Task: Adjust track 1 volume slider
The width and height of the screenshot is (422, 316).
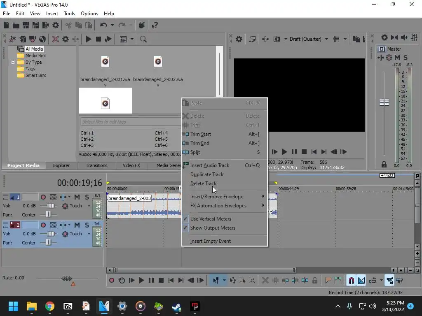Action: point(50,206)
